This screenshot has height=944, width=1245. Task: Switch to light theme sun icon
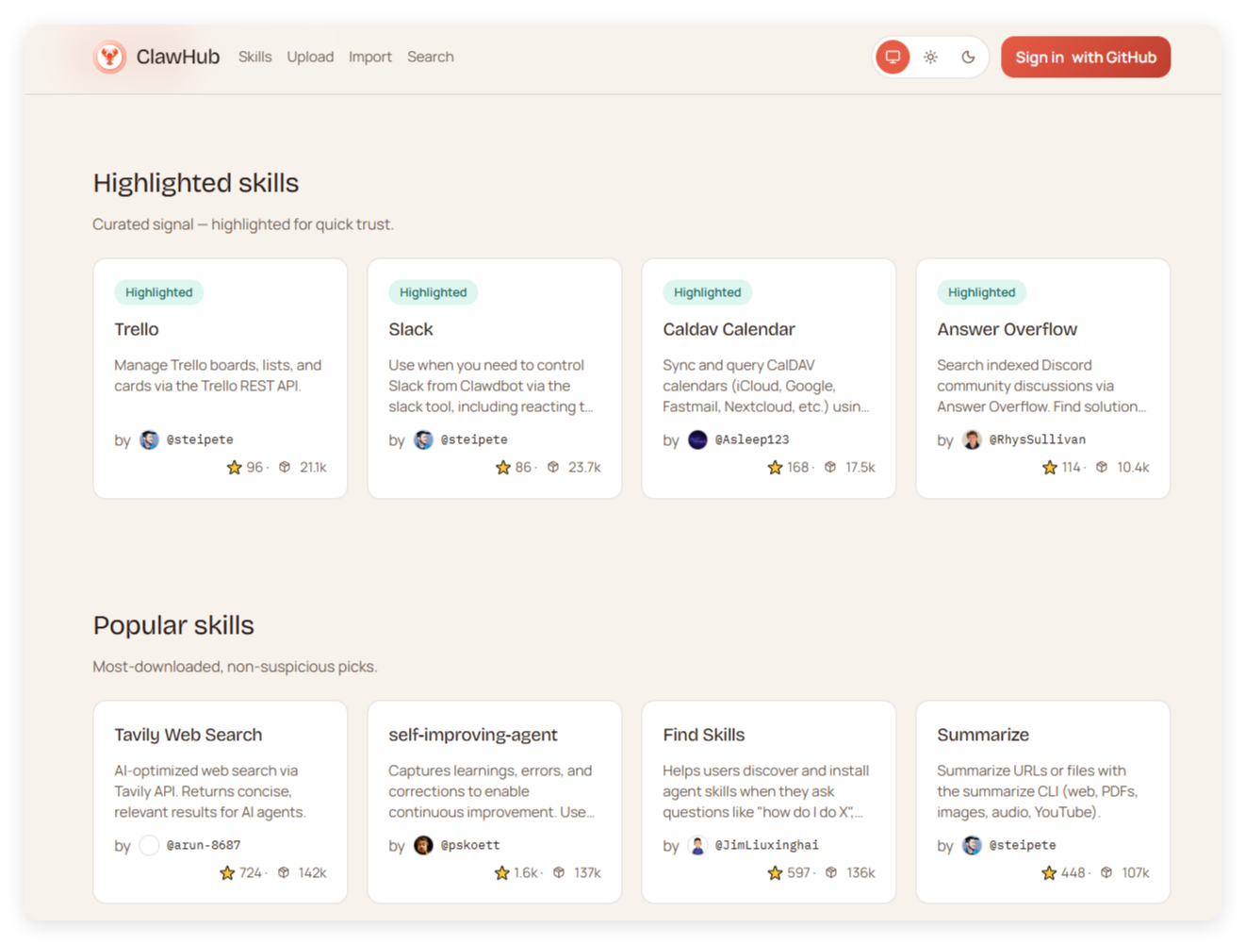point(930,57)
